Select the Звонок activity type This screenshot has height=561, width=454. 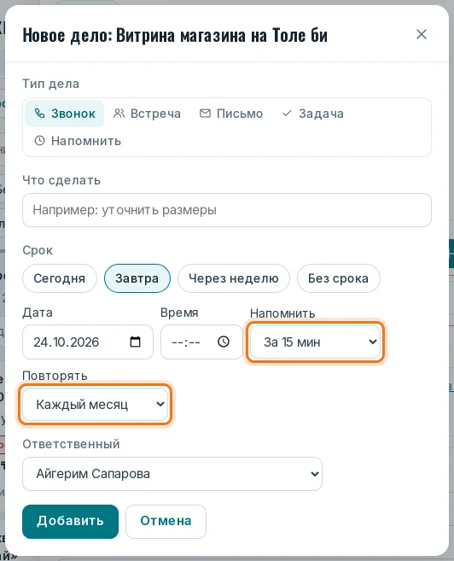[64, 114]
